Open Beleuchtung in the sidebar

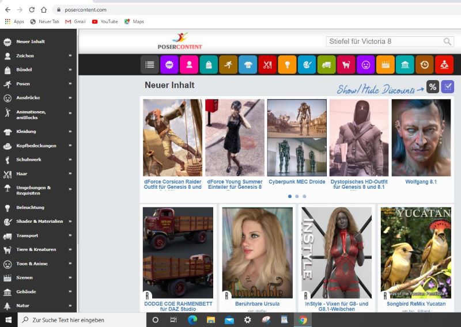pyautogui.click(x=30, y=207)
